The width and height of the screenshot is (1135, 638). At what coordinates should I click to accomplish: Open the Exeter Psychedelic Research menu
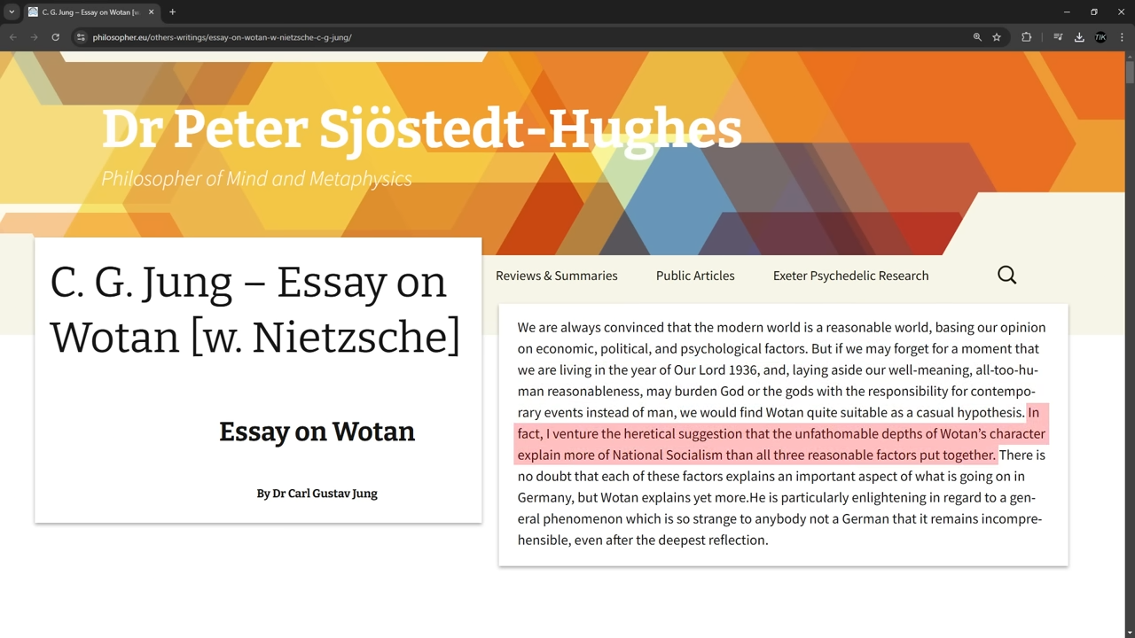click(850, 276)
